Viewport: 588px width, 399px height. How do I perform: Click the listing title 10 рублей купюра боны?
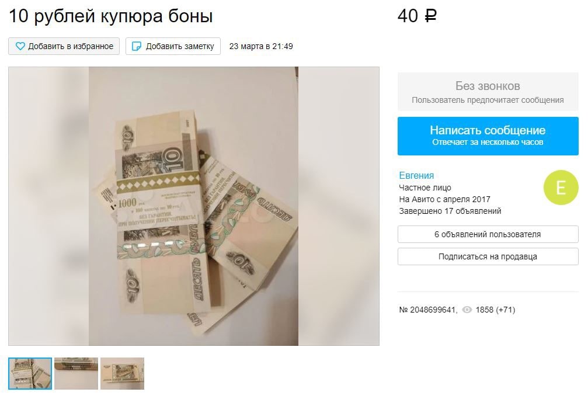[111, 16]
